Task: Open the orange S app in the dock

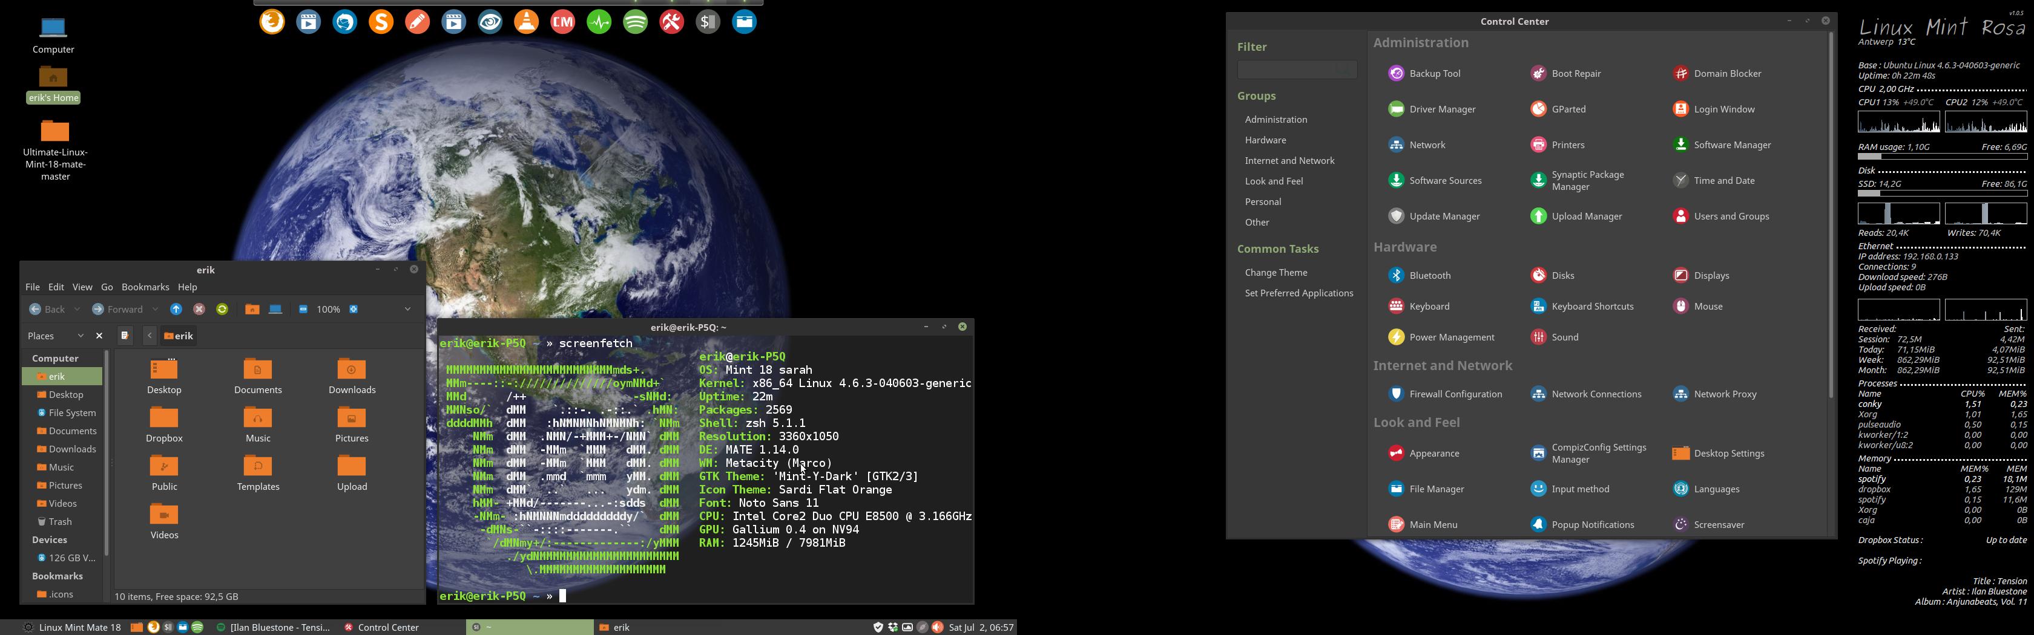Action: pos(381,22)
